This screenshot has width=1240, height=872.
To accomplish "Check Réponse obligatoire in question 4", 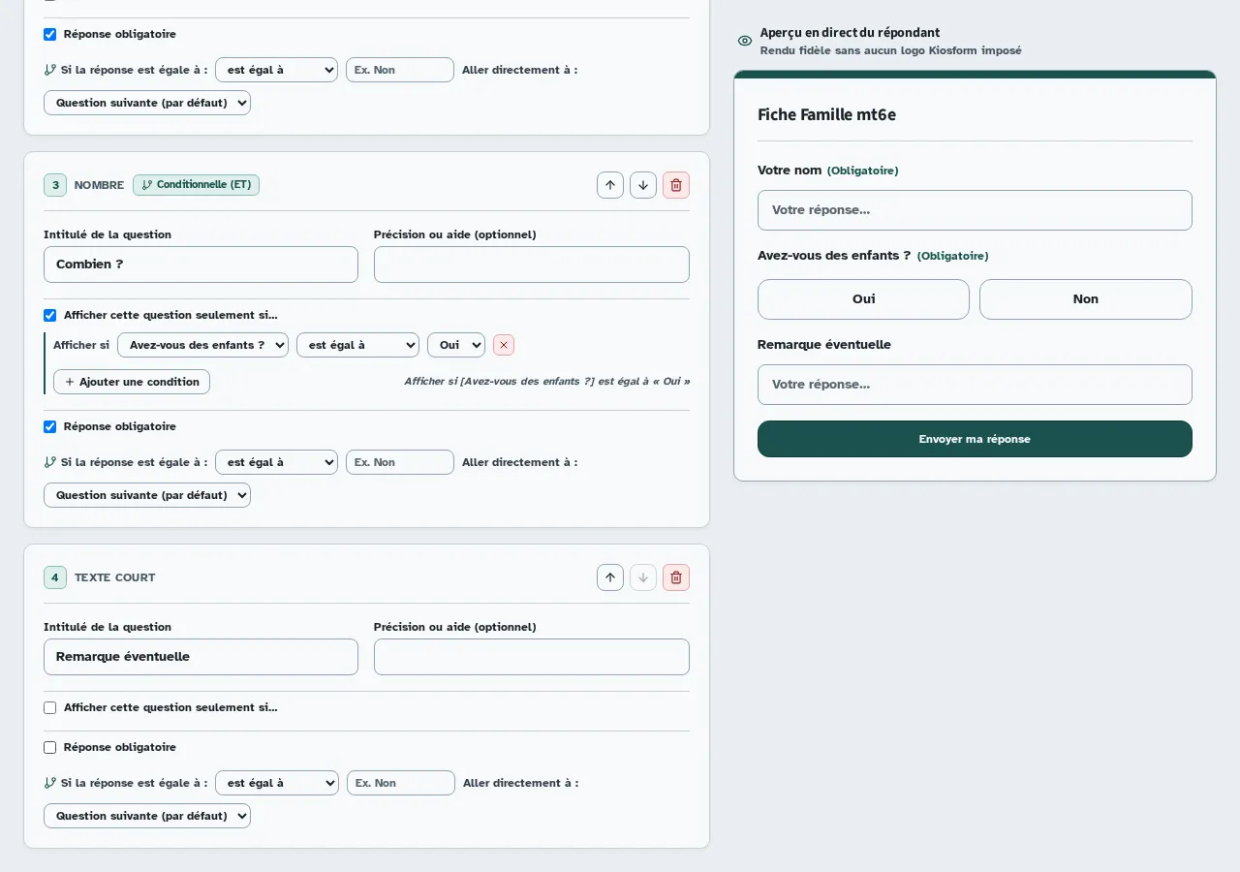I will (50, 747).
